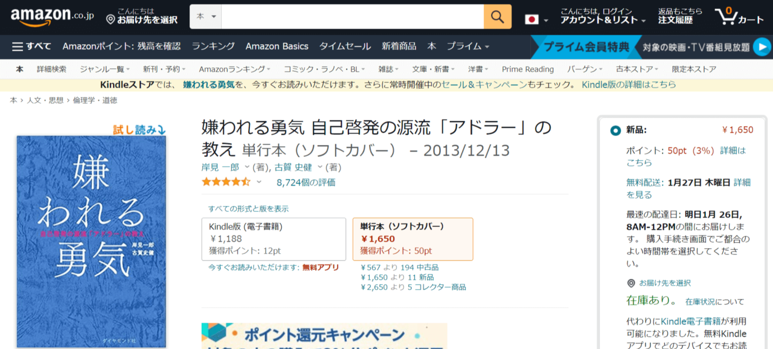Click the location pin お届け先を選択 in header
The image size is (773, 349).
pyautogui.click(x=142, y=16)
